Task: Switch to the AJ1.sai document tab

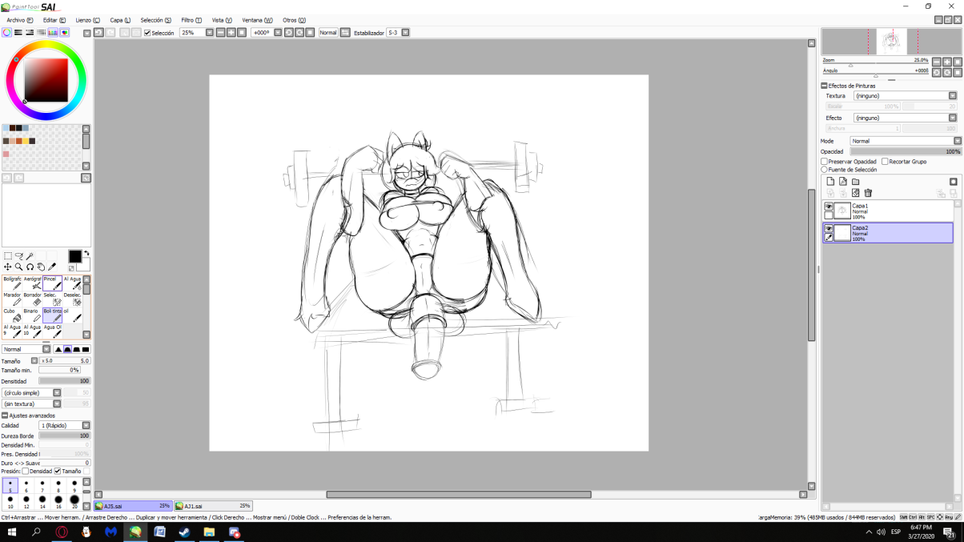Action: pos(214,506)
